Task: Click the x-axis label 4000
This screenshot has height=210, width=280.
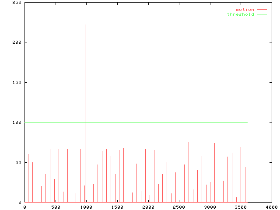Action: 271,207
